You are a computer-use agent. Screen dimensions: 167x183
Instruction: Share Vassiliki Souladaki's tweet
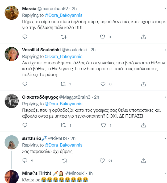pos(144,84)
